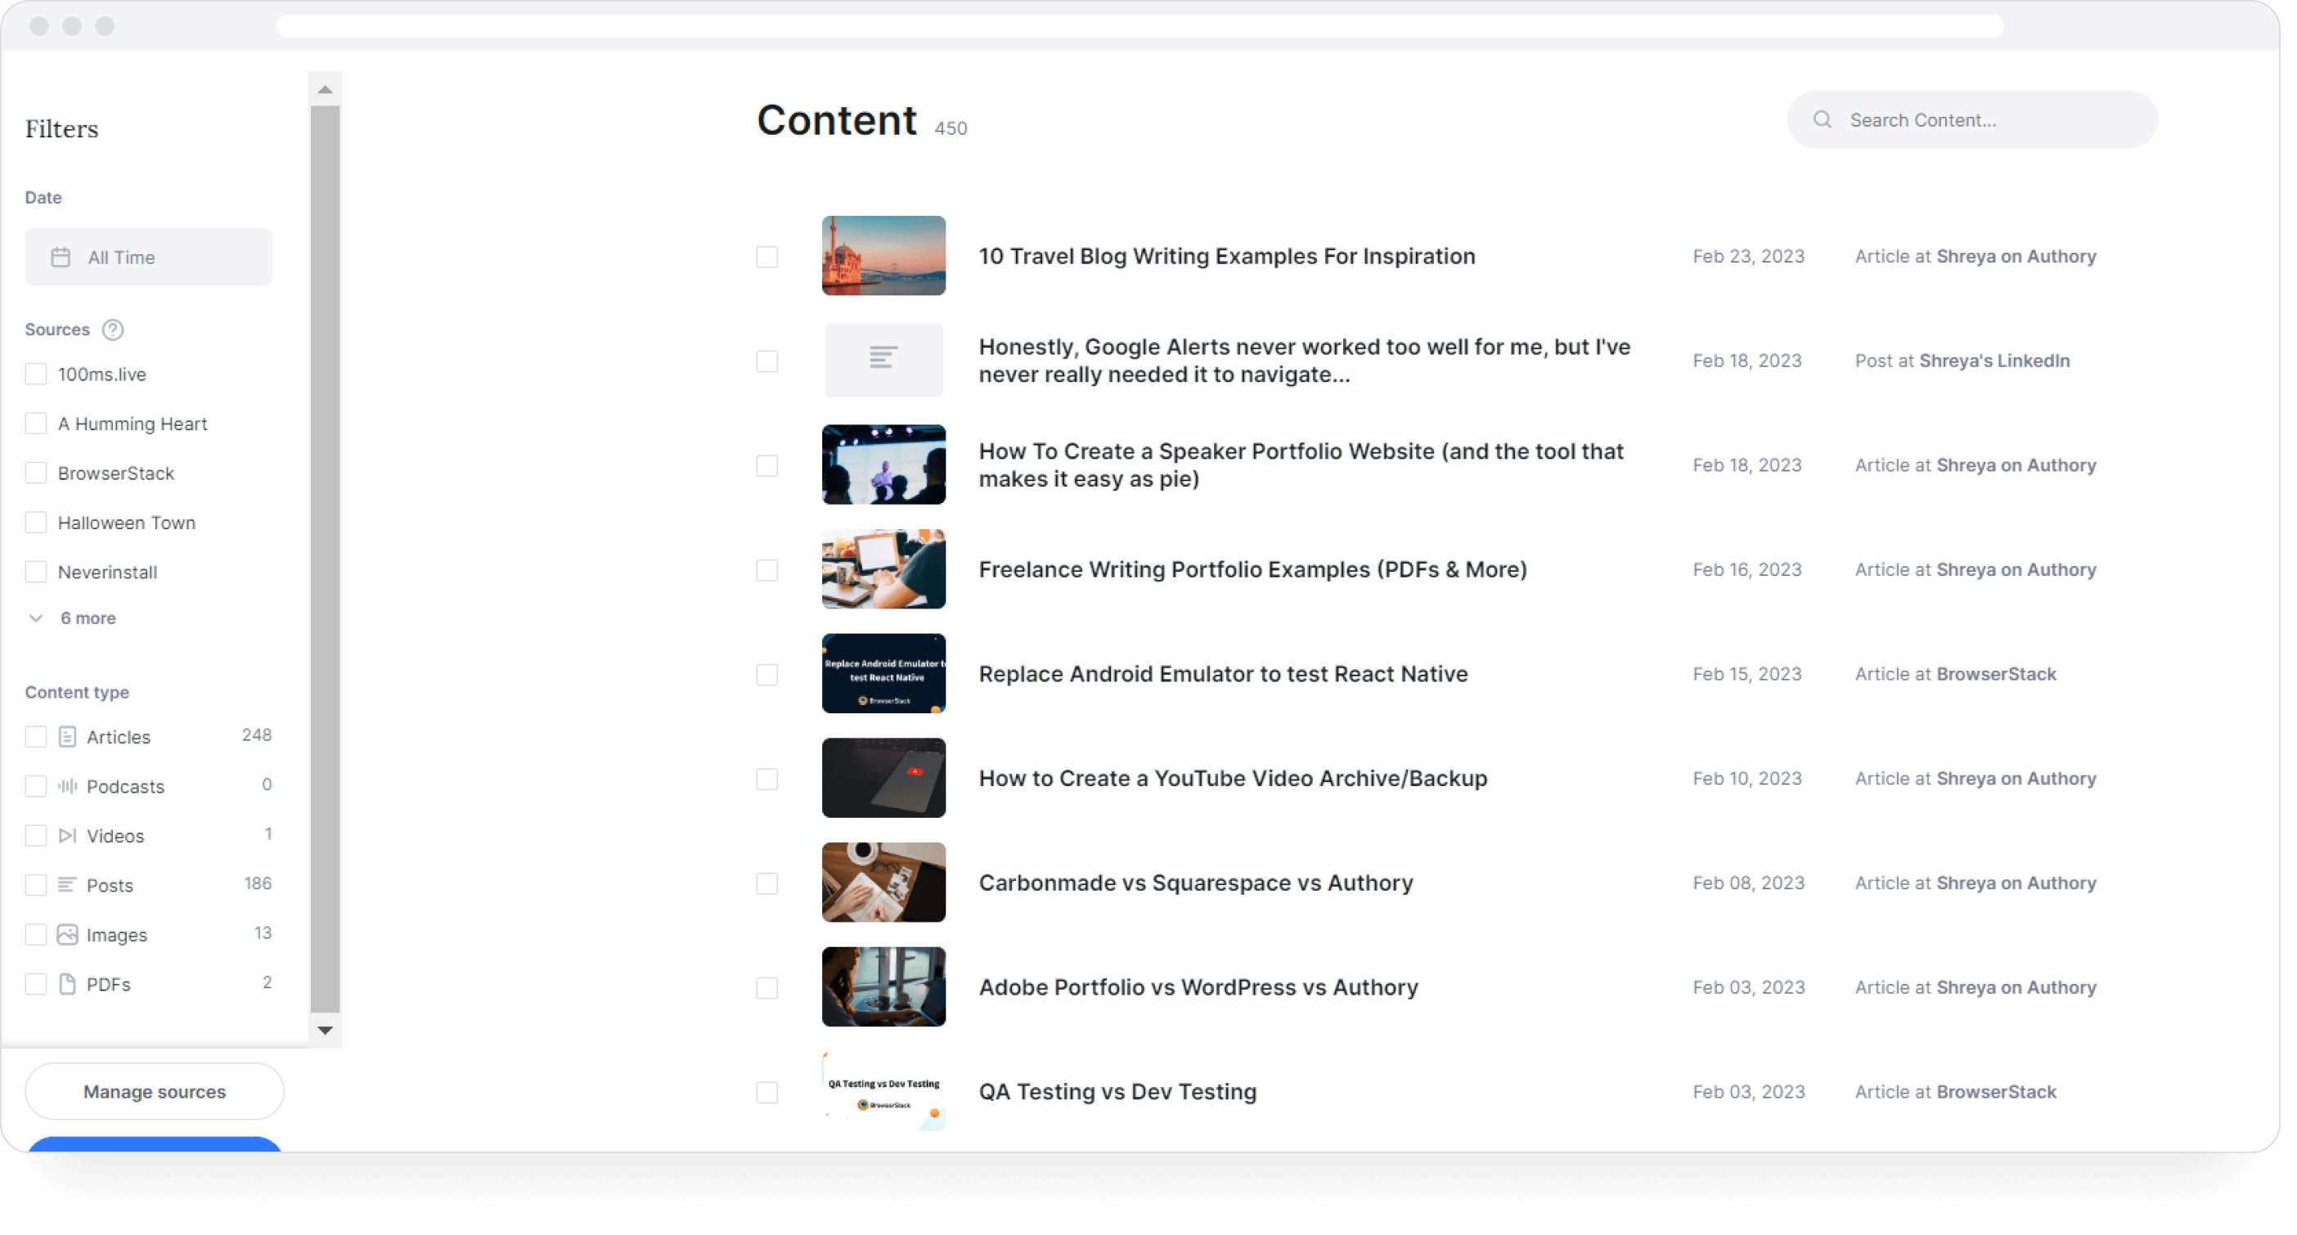Click the Podcasts waveform icon

coord(67,786)
